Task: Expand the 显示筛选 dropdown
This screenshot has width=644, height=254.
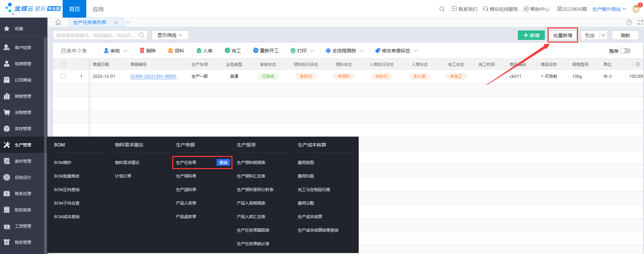Action: tap(170, 35)
